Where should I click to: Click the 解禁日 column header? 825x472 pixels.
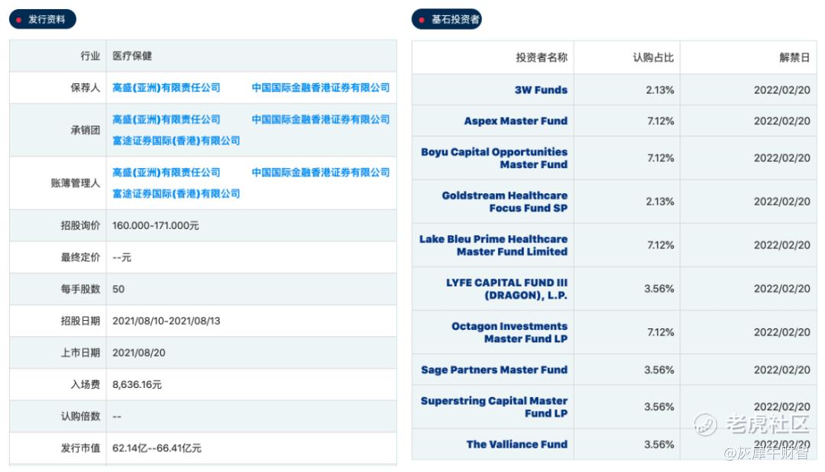point(794,57)
